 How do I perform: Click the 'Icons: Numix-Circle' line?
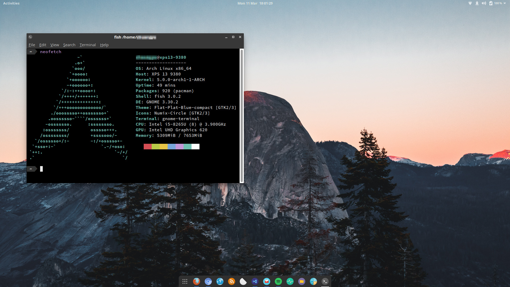click(173, 113)
